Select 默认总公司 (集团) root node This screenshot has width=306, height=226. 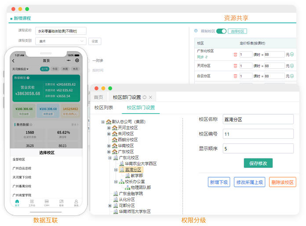pyautogui.click(x=129, y=122)
